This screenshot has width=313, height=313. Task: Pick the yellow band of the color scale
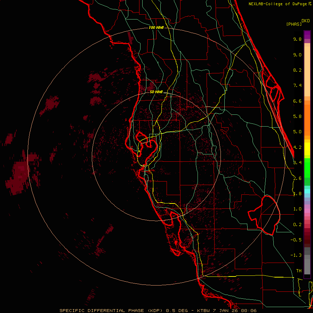(x=307, y=149)
